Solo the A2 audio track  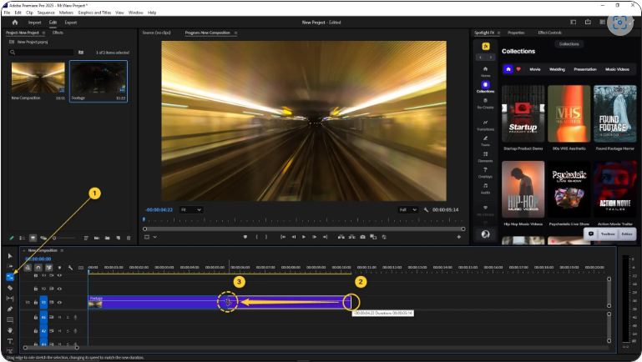coord(68,331)
